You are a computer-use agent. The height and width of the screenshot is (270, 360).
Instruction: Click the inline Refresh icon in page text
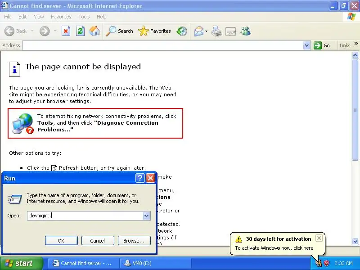tap(54, 168)
